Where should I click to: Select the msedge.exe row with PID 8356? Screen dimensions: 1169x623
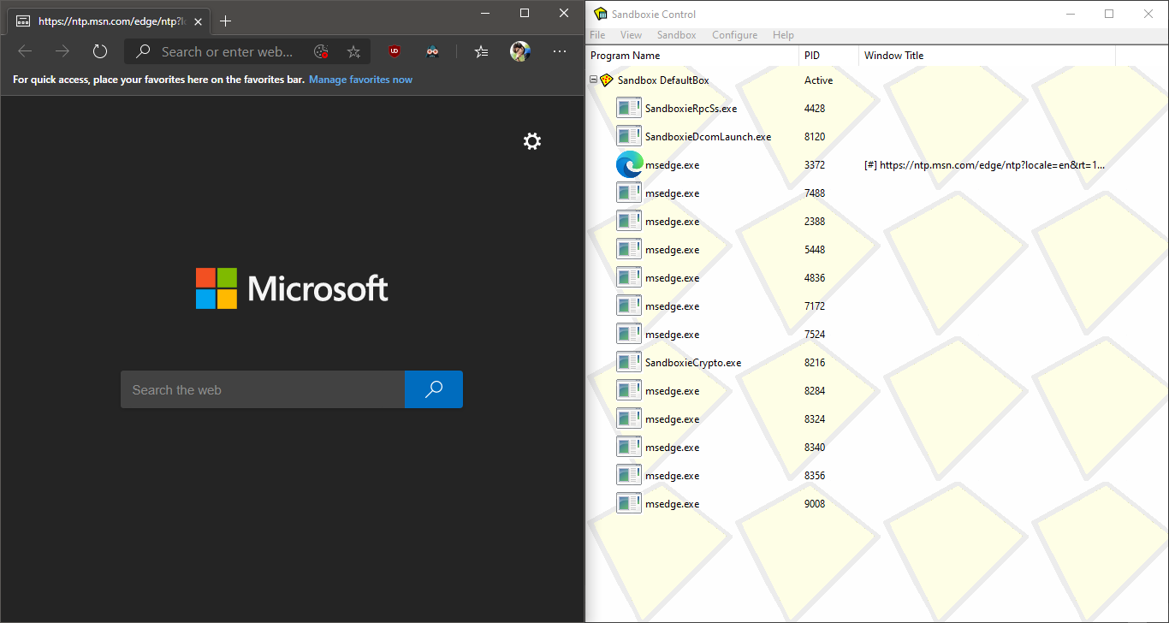pyautogui.click(x=672, y=476)
